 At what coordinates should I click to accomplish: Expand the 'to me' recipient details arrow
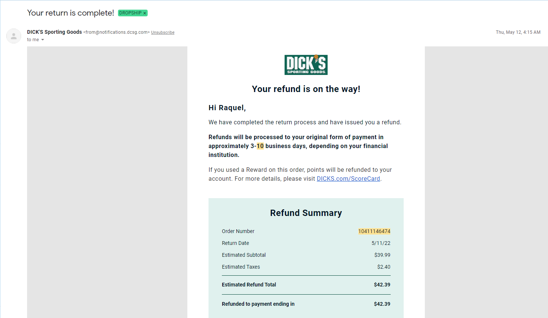click(x=43, y=40)
